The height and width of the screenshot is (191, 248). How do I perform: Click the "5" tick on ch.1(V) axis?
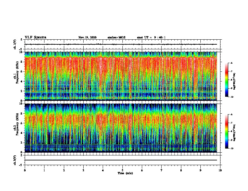[x=22, y=40]
